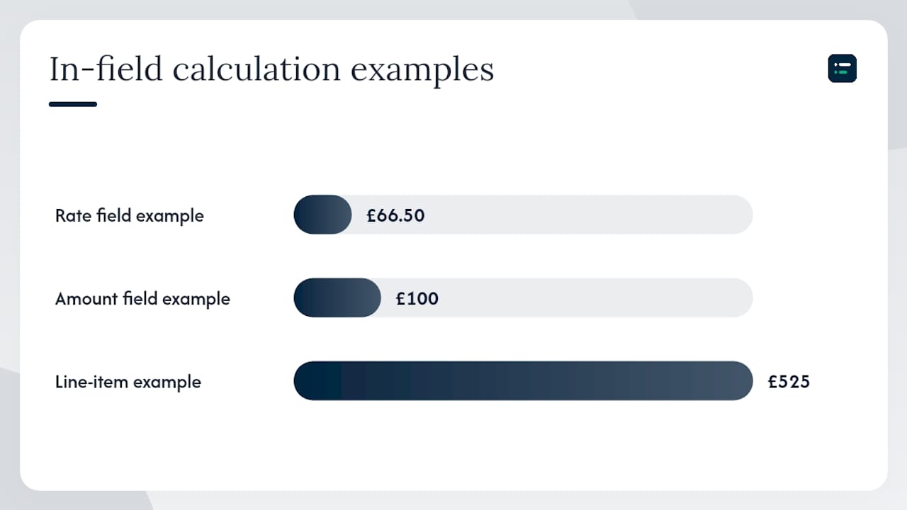The width and height of the screenshot is (907, 510).
Task: Click the middle of the Line-item bar
Action: point(523,381)
